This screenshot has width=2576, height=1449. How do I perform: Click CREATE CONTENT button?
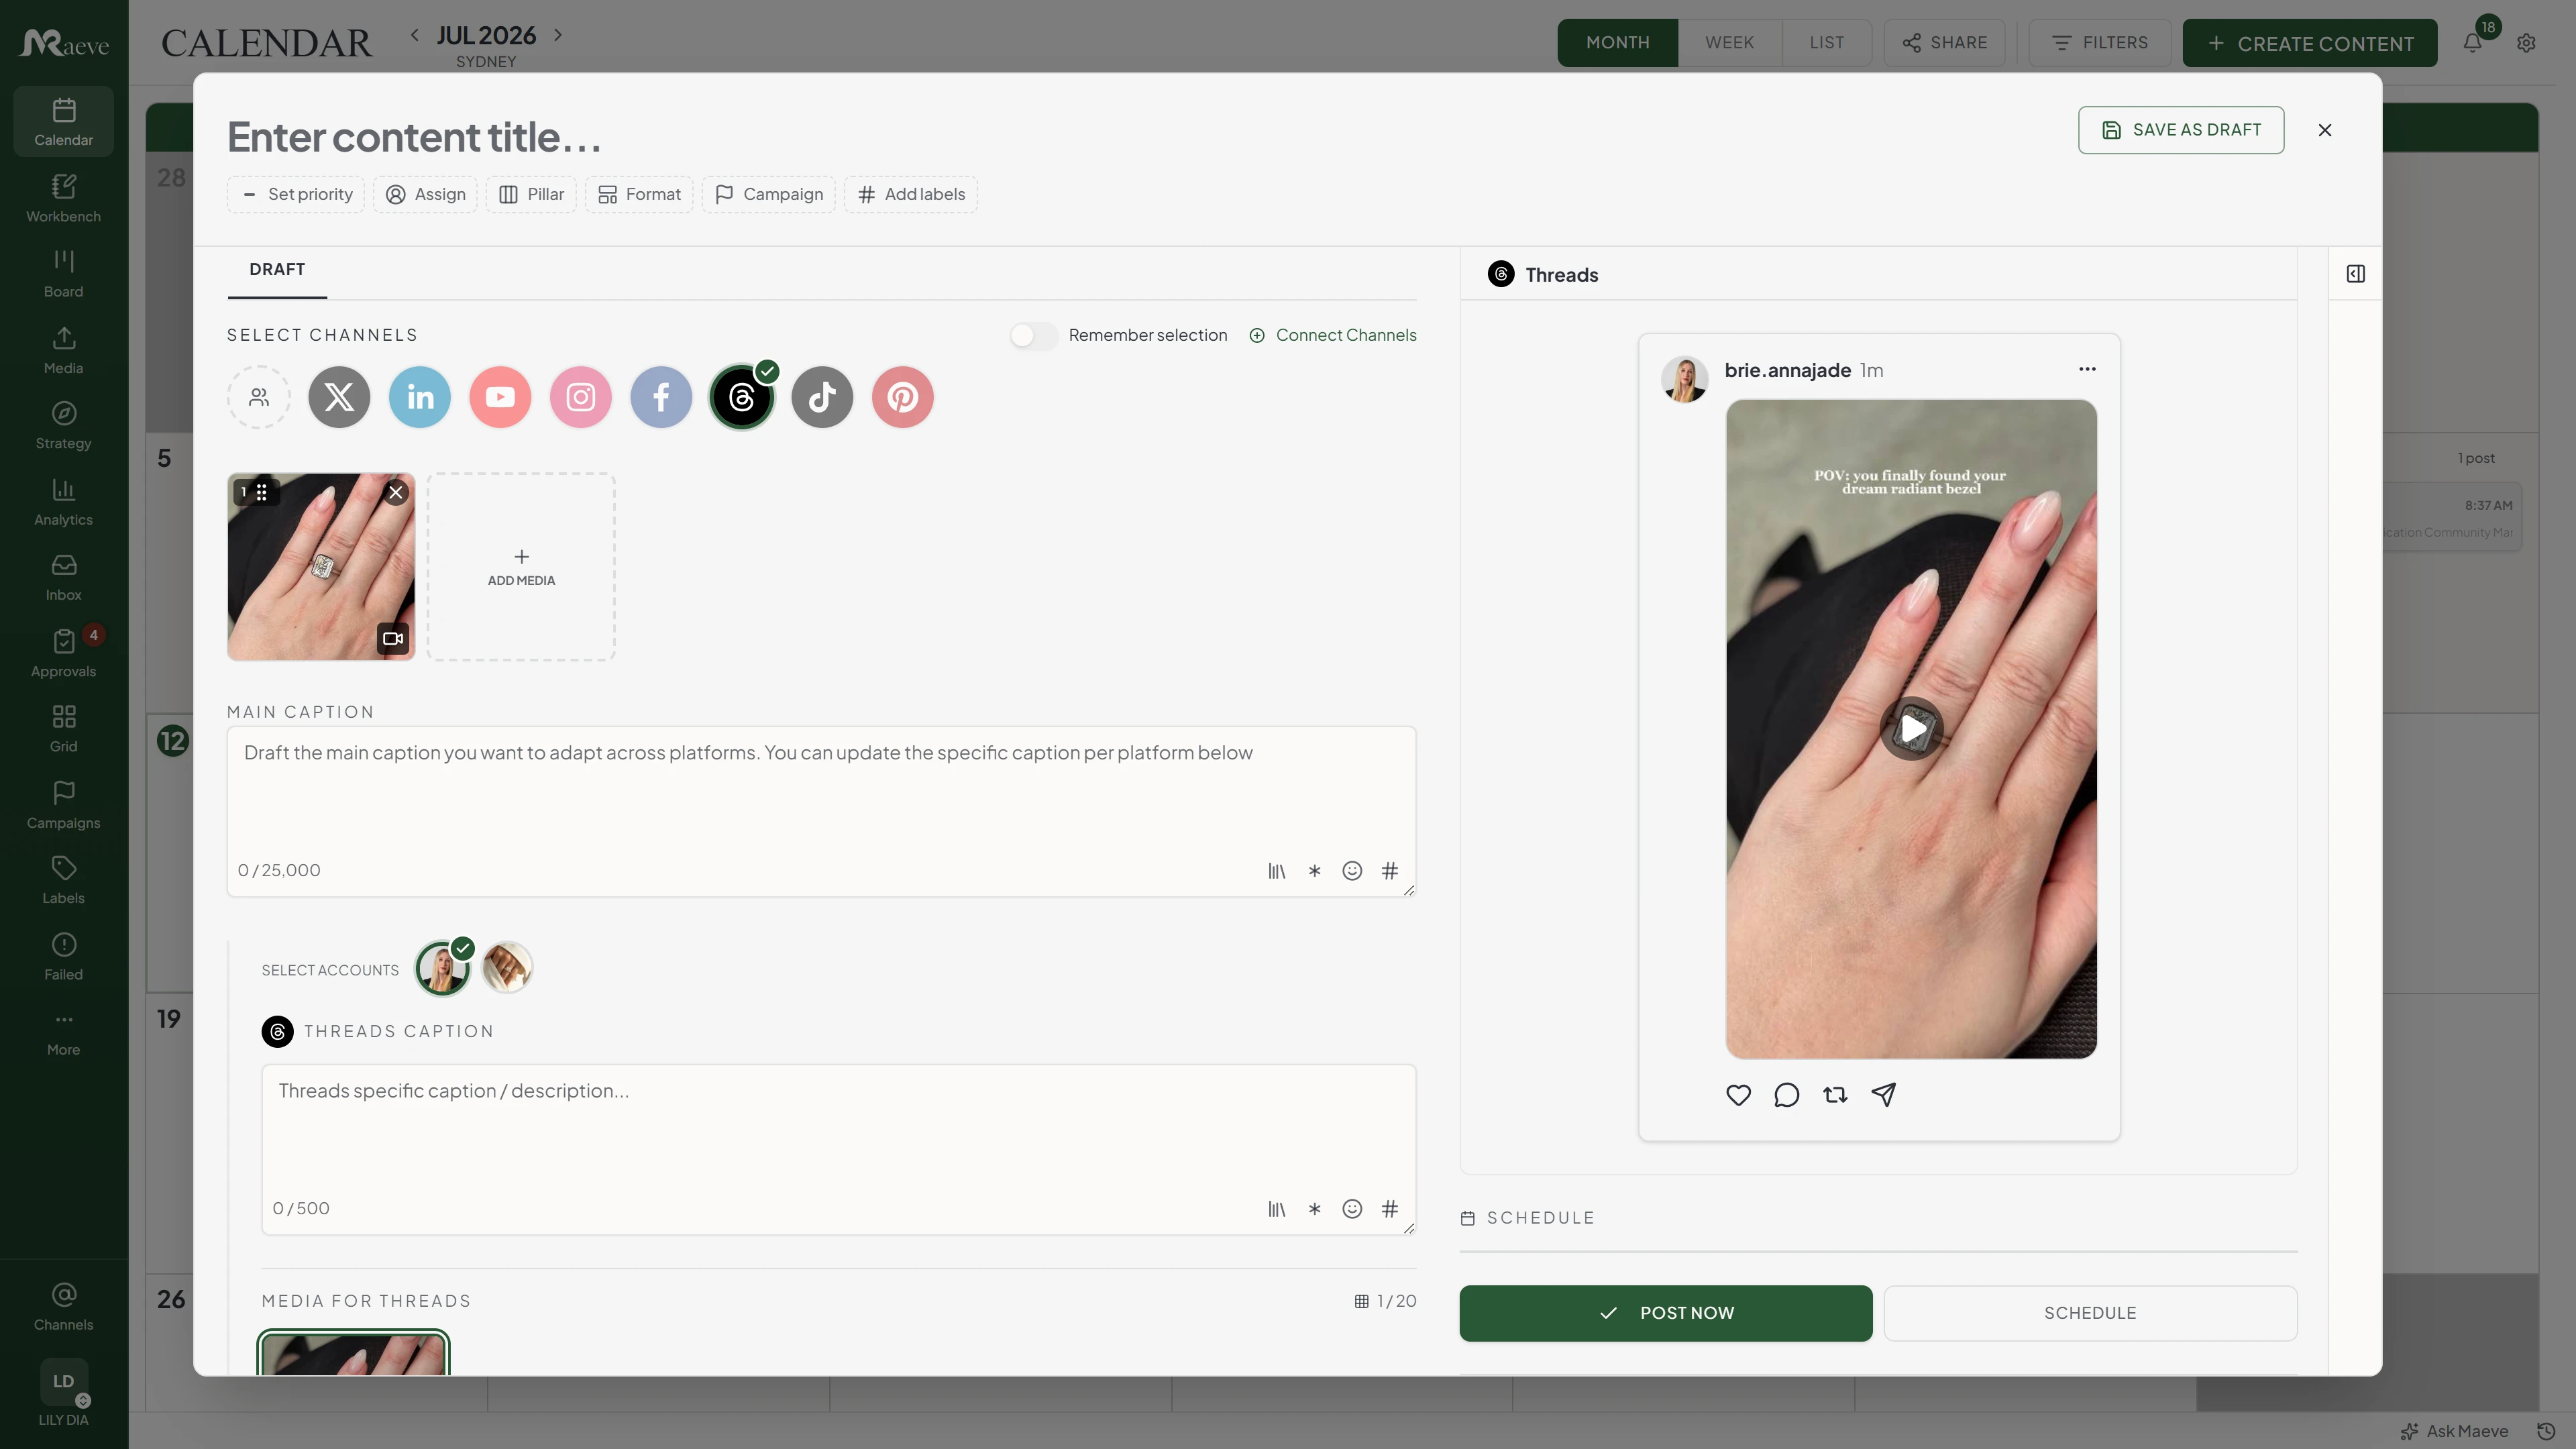[x=2309, y=43]
